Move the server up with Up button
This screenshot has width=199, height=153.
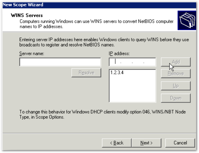tap(176, 86)
